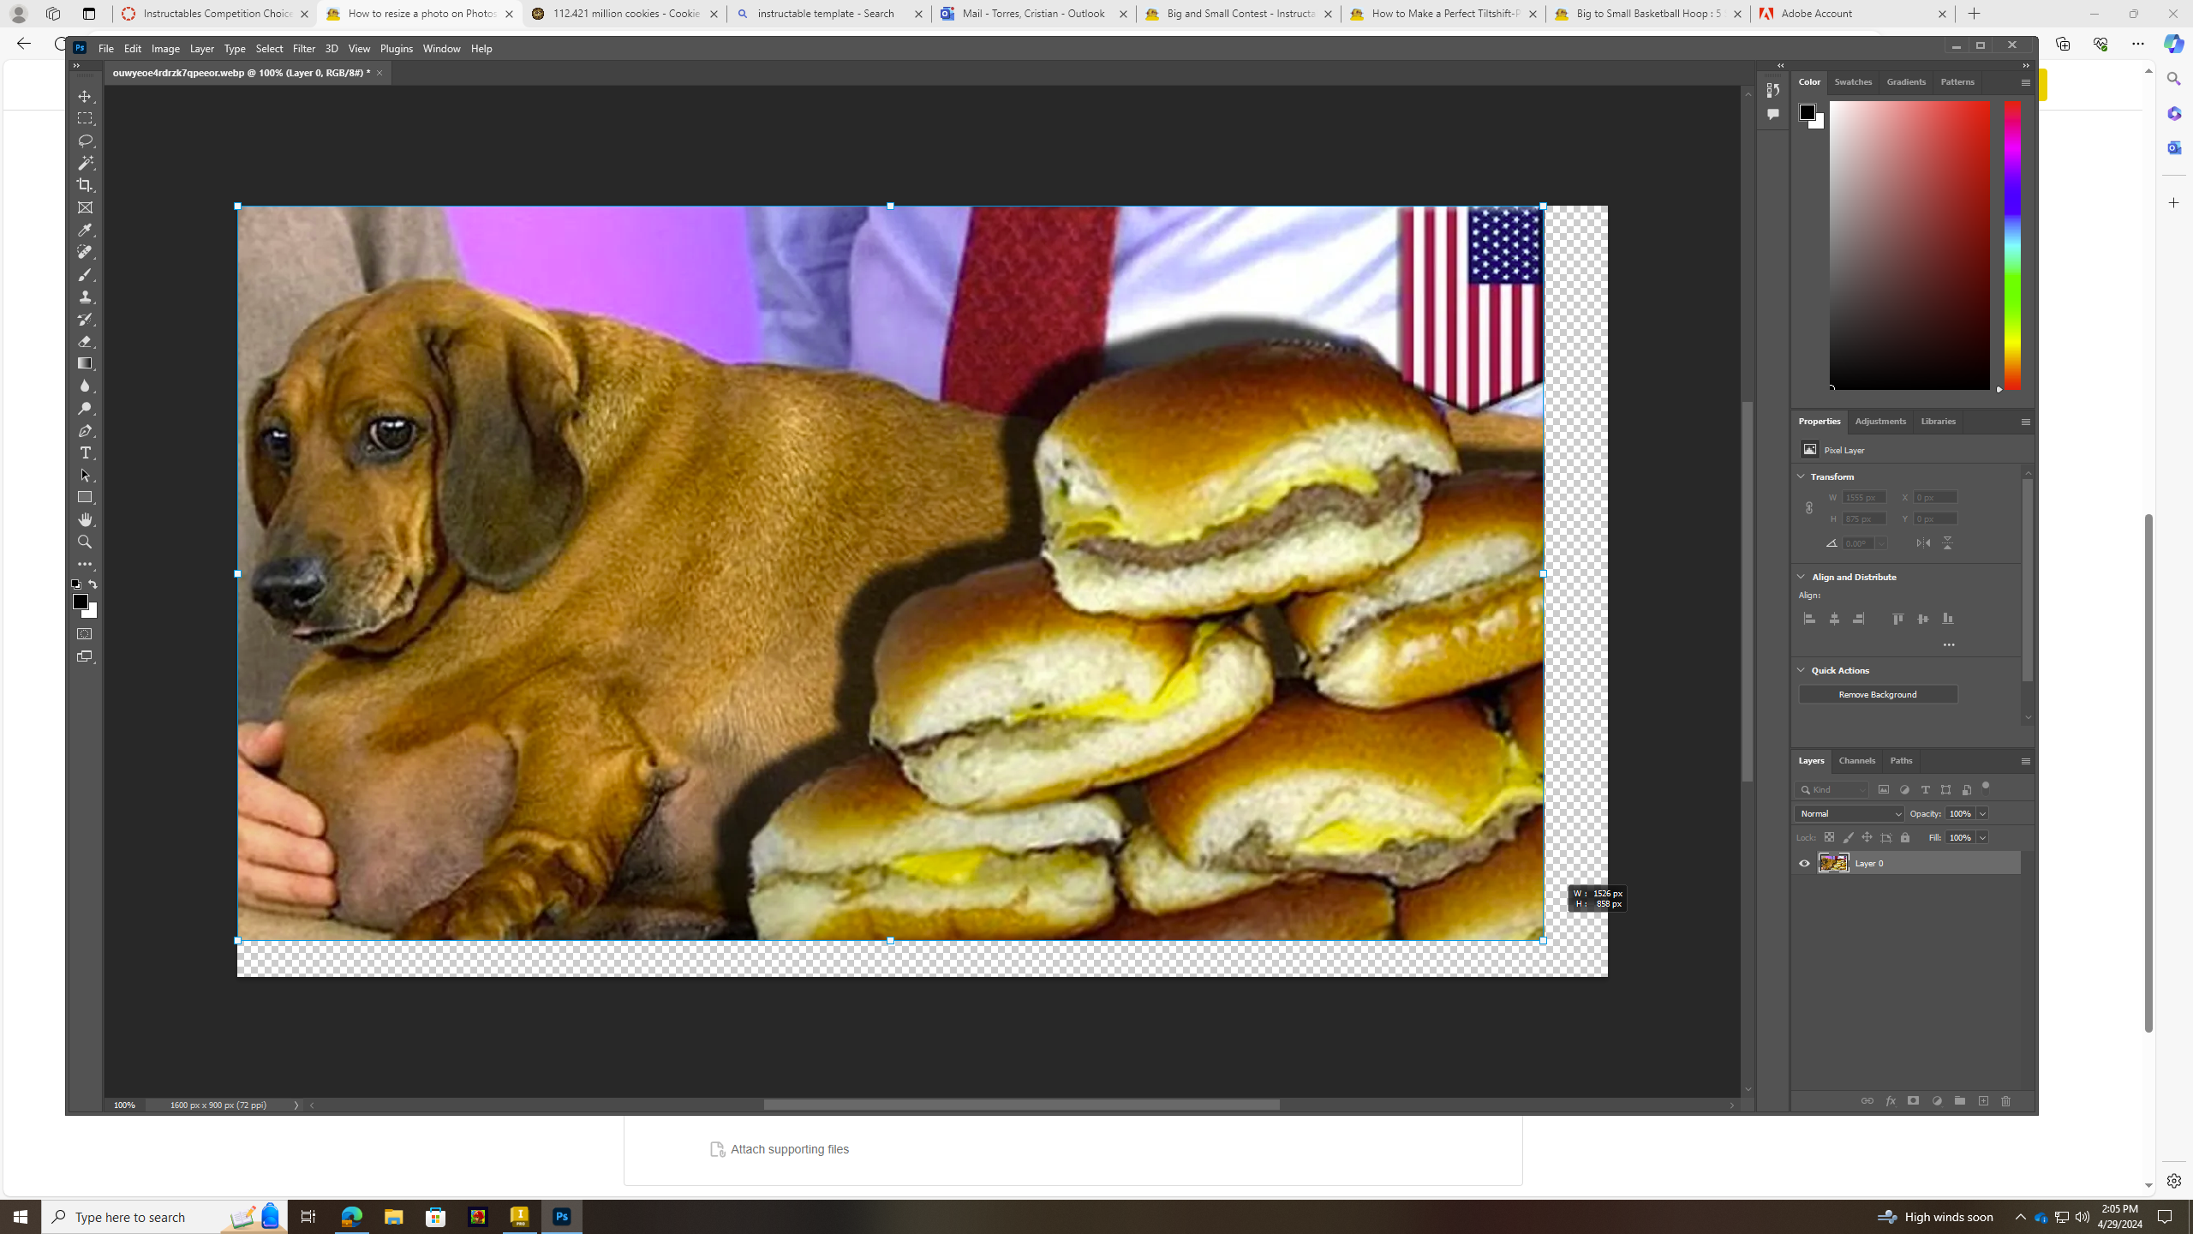
Task: Toggle filter for type layers
Action: coord(1925,789)
